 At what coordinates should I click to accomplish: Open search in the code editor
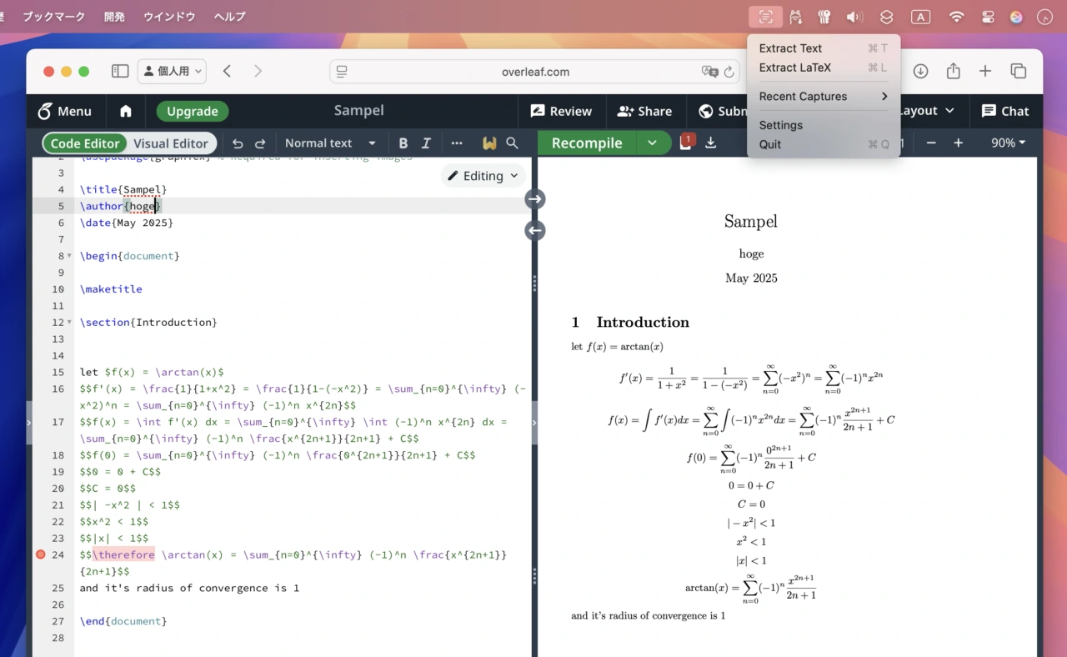pyautogui.click(x=512, y=143)
